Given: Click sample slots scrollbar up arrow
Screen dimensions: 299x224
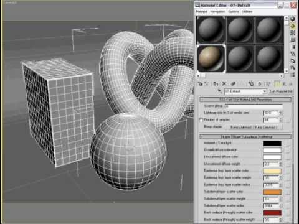Looking at the screenshot, I should point(287,18).
